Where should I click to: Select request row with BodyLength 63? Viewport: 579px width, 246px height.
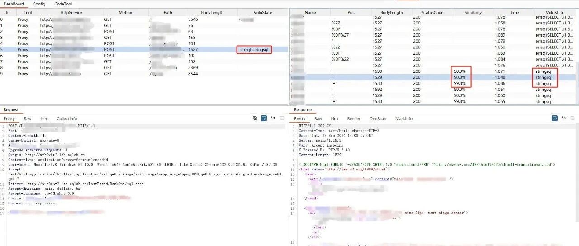coord(144,32)
